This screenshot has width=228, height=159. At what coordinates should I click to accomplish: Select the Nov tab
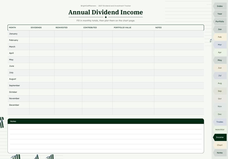[220, 107]
